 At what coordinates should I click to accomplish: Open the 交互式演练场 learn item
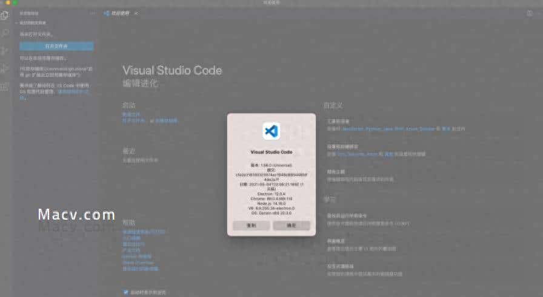pos(341,266)
